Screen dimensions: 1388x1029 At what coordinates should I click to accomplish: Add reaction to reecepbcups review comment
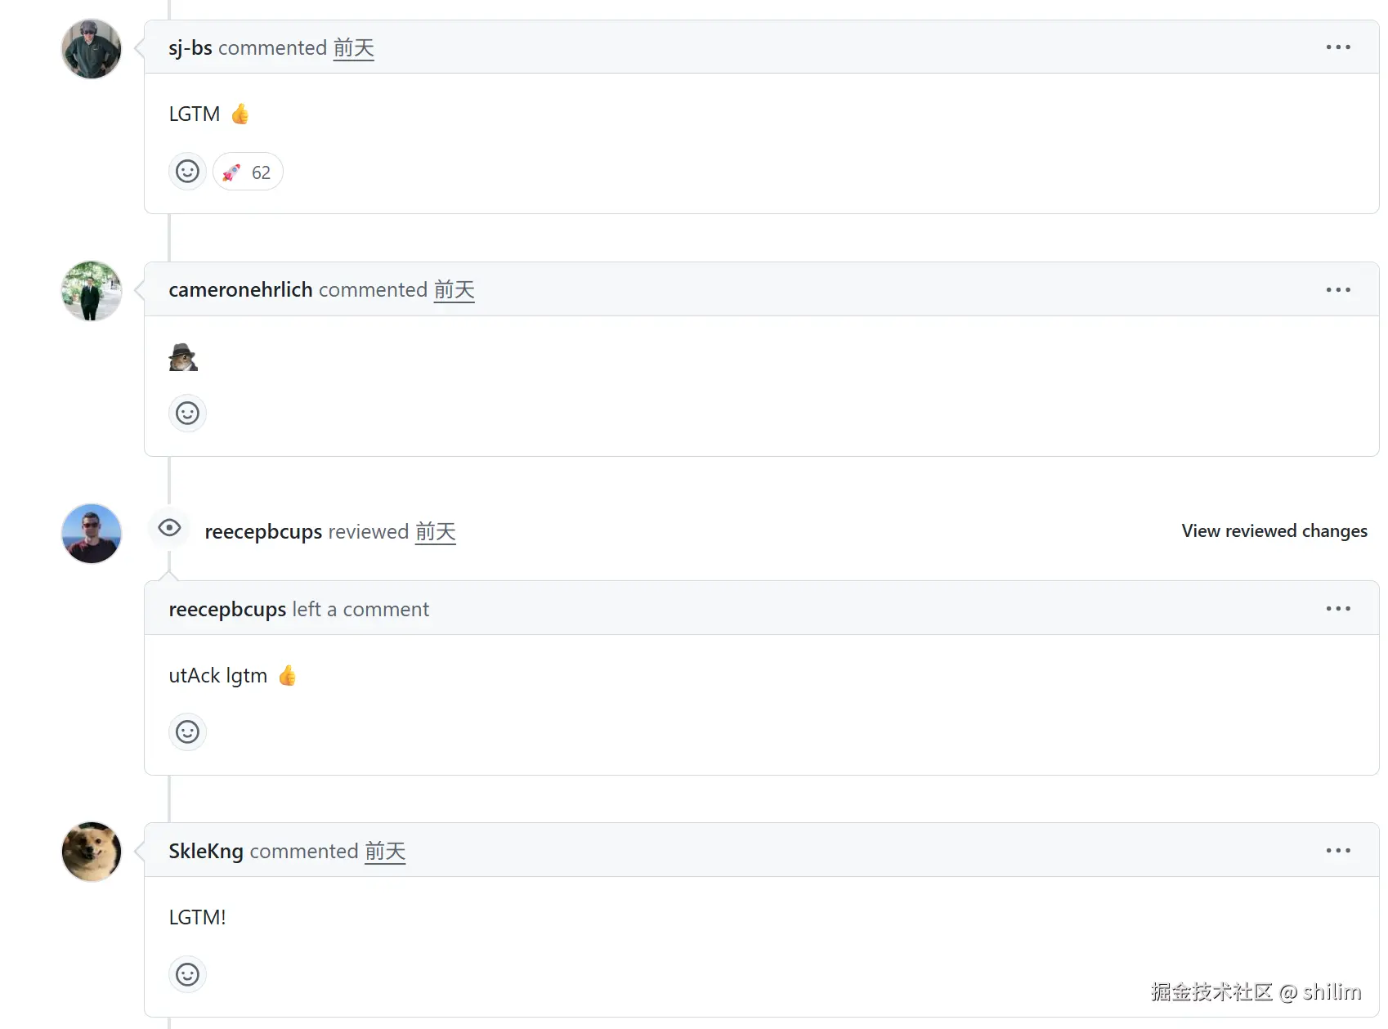187,732
